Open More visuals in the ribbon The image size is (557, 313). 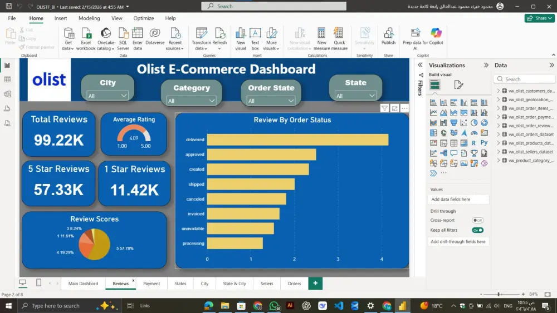point(272,38)
